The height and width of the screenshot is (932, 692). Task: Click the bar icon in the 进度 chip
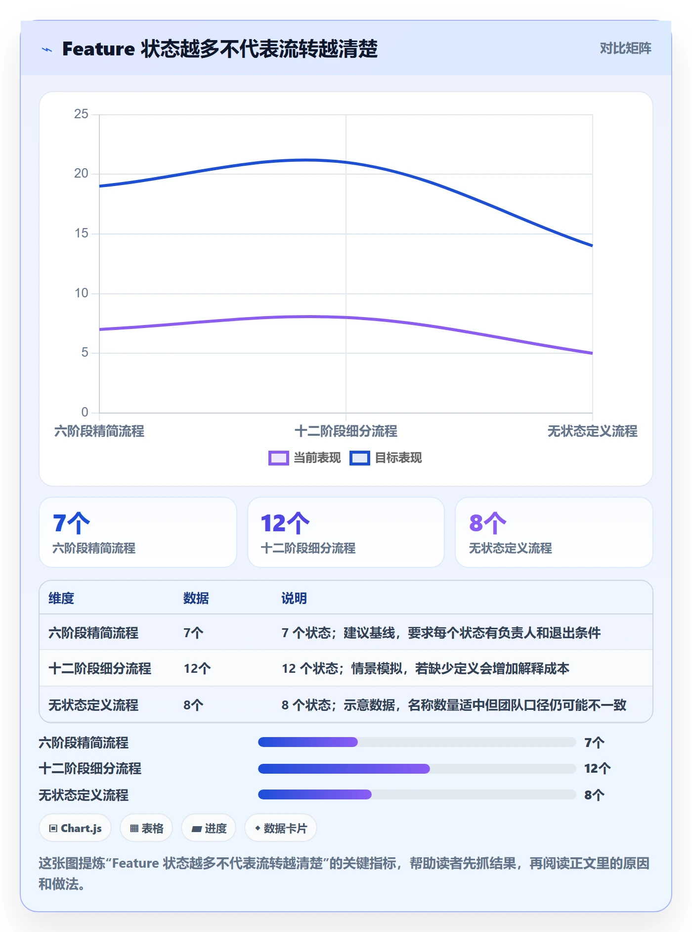tap(196, 829)
